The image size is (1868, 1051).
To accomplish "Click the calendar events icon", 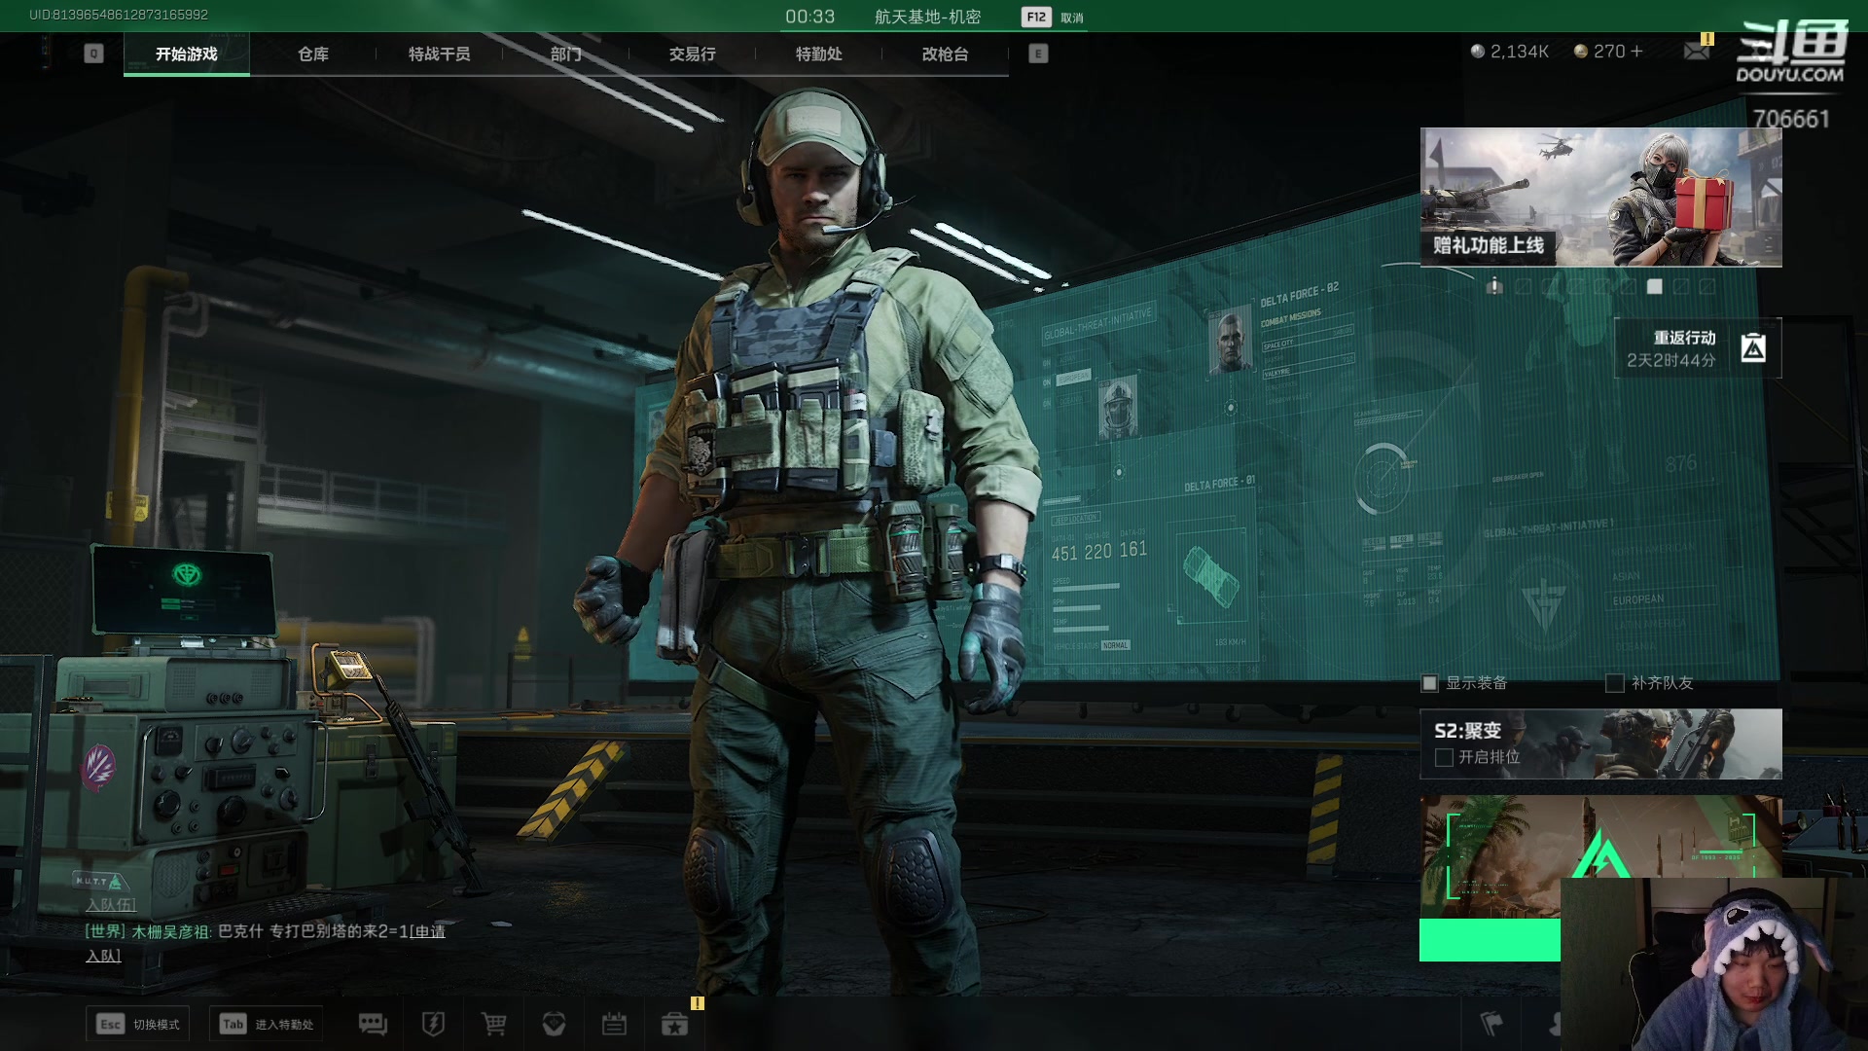I will [614, 1024].
